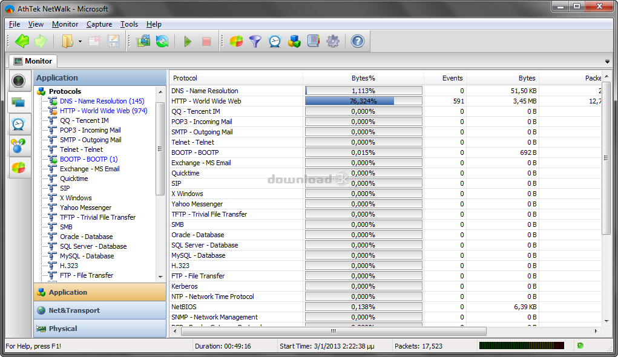618x357 pixels.
Task: Start capture with the green play button
Action: coord(188,41)
